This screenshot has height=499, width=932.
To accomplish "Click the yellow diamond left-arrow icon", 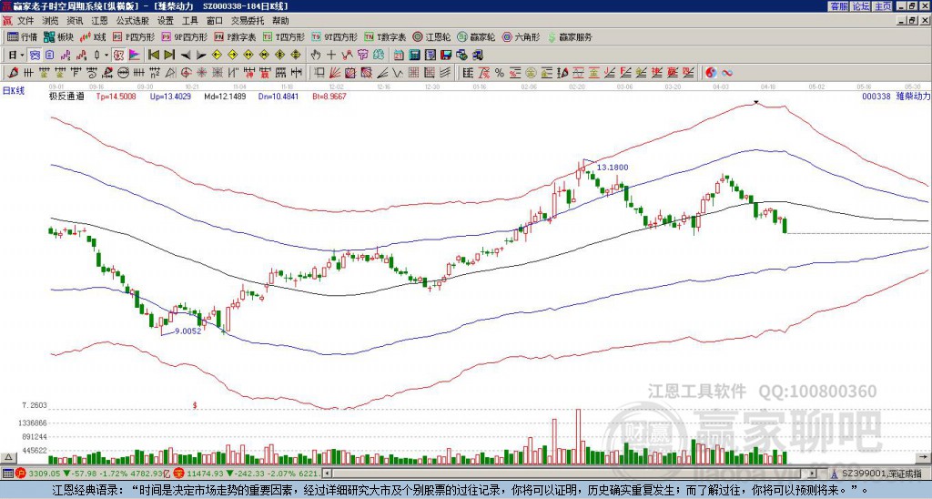I will coord(217,56).
